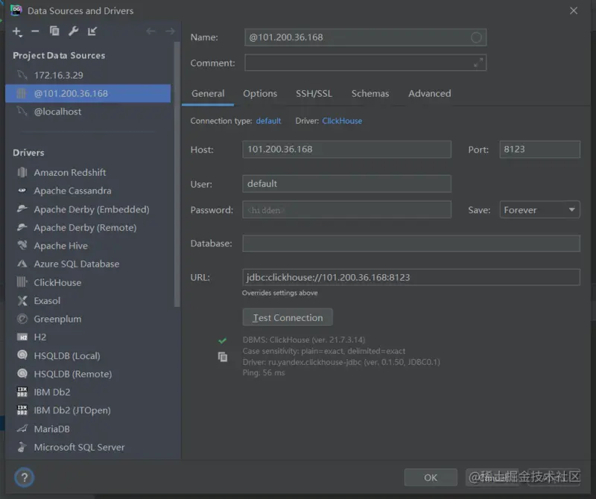Go back with left arrow icon

pyautogui.click(x=150, y=31)
